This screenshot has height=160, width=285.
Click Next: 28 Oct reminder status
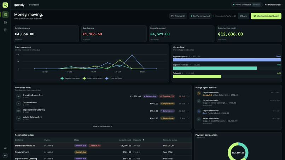(169, 146)
